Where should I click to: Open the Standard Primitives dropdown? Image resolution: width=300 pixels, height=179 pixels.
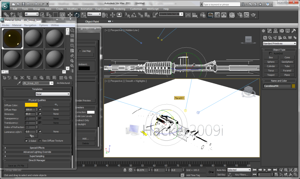click(279, 44)
